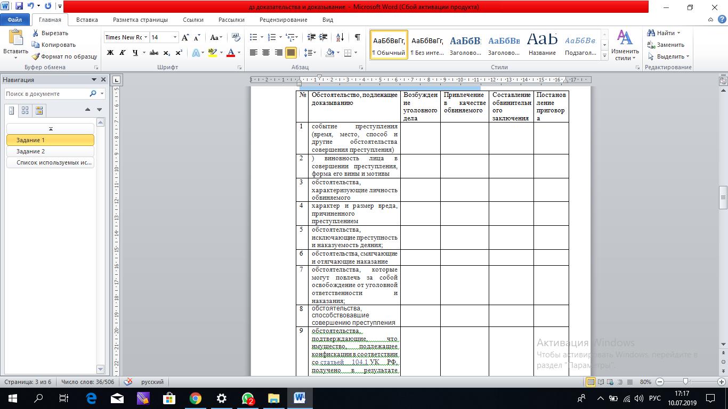The height and width of the screenshot is (409, 728).
Task: Open search options dropdown in navigation search
Action: 102,94
